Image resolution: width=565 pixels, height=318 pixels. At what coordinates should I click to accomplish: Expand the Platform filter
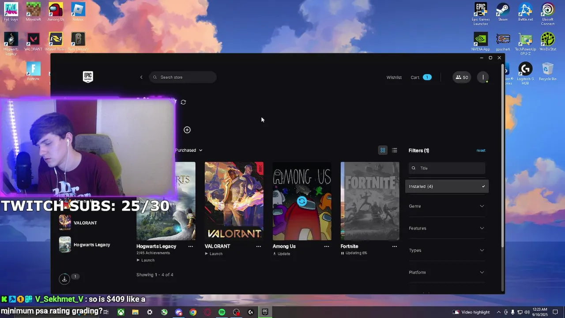pyautogui.click(x=447, y=273)
